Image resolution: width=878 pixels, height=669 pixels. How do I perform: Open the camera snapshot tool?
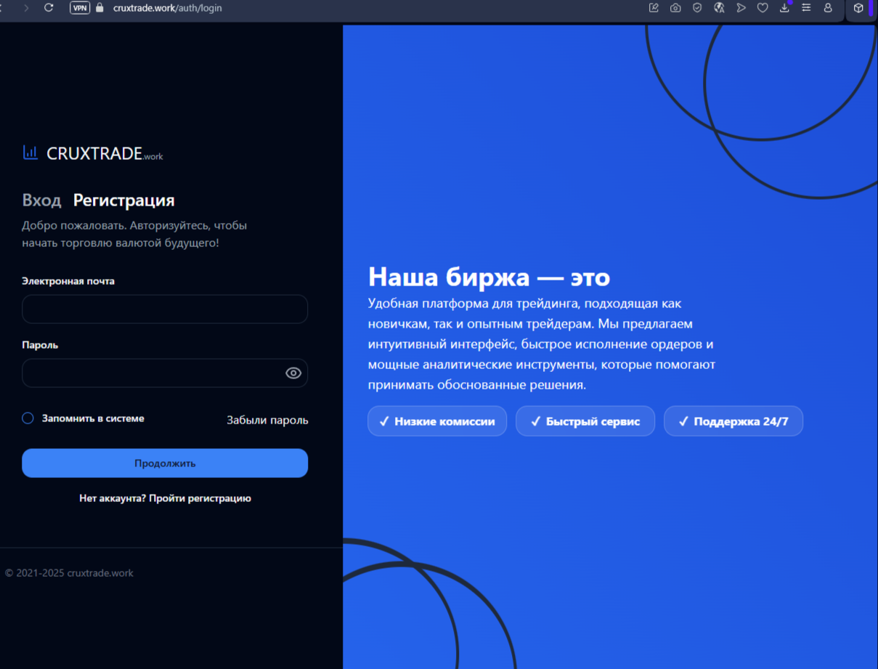pyautogui.click(x=675, y=8)
